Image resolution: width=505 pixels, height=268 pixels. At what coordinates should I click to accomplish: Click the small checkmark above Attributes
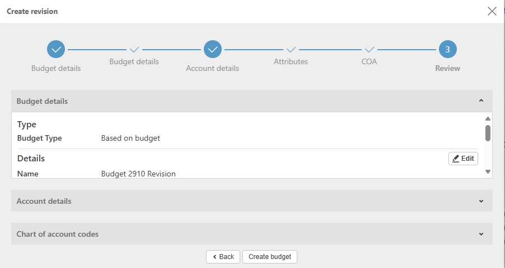coord(291,50)
